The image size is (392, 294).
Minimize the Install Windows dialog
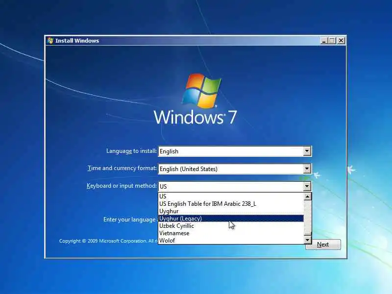coord(324,41)
